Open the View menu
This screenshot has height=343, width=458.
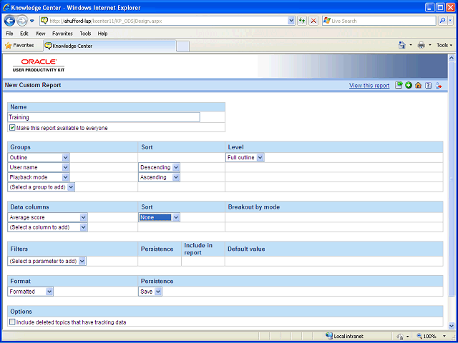[x=40, y=34]
